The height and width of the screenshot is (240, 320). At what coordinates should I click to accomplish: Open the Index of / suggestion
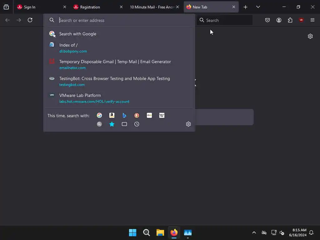tap(119, 48)
